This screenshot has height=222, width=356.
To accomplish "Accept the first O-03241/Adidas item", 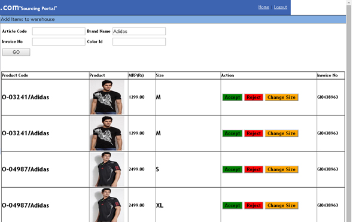I will pos(232,97).
